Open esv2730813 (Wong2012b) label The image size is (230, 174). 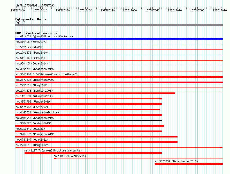pyautogui.click(x=33, y=145)
